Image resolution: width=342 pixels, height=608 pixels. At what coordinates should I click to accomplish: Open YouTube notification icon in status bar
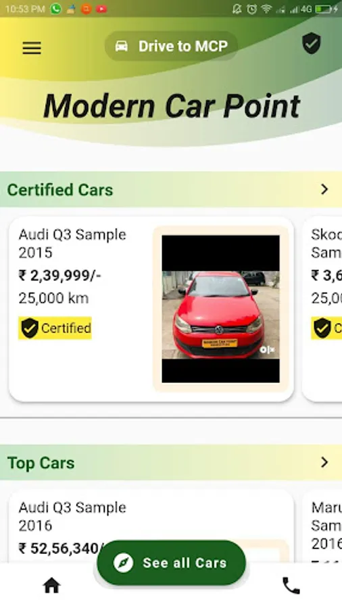[x=101, y=9]
